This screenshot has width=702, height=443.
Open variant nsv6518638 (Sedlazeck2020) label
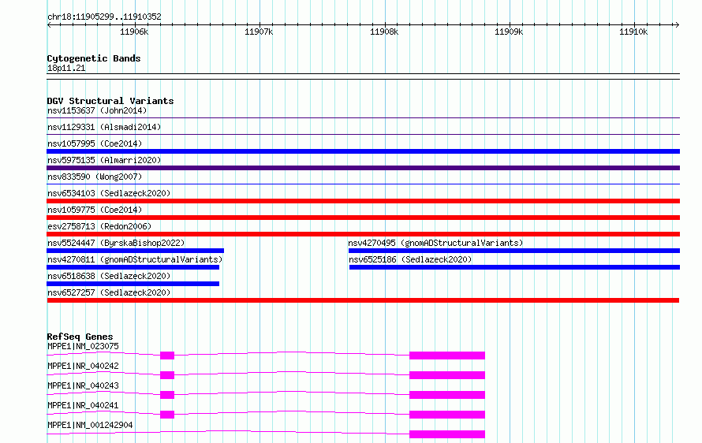click(109, 276)
